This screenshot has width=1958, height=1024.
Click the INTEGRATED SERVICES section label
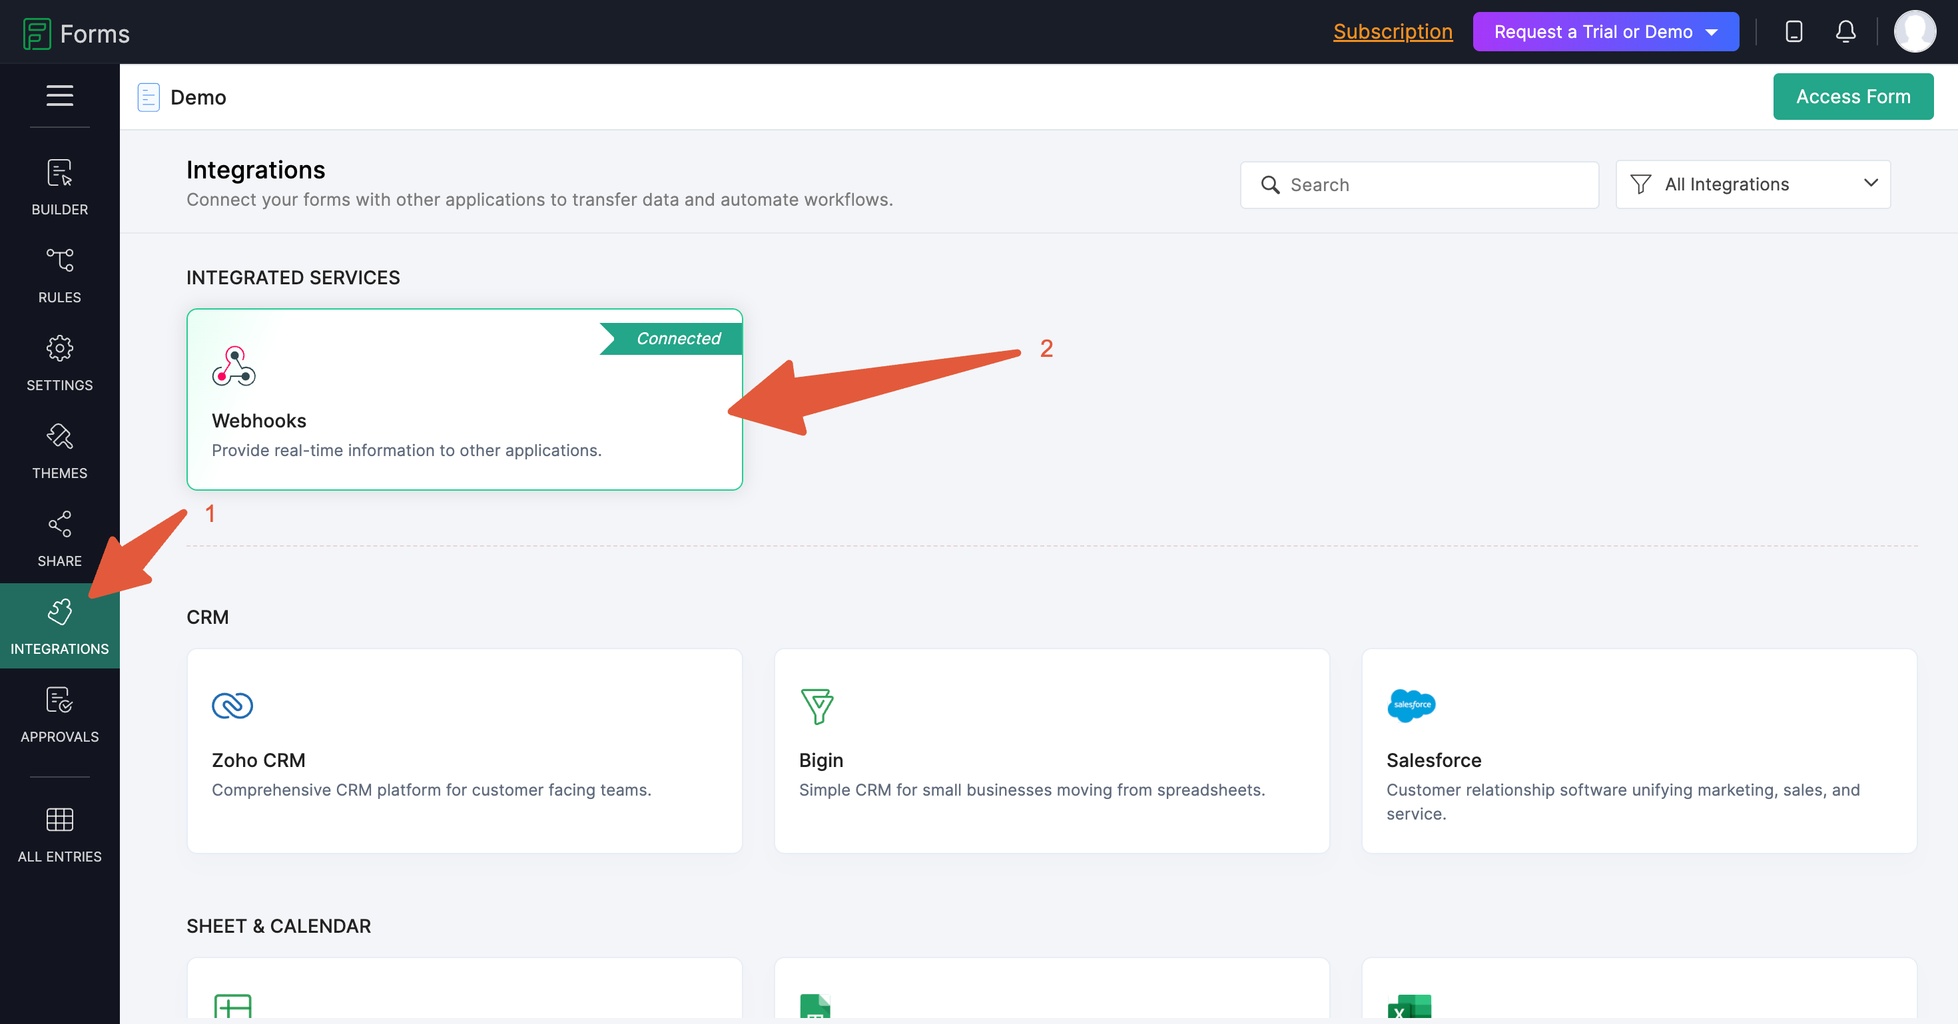coord(294,277)
